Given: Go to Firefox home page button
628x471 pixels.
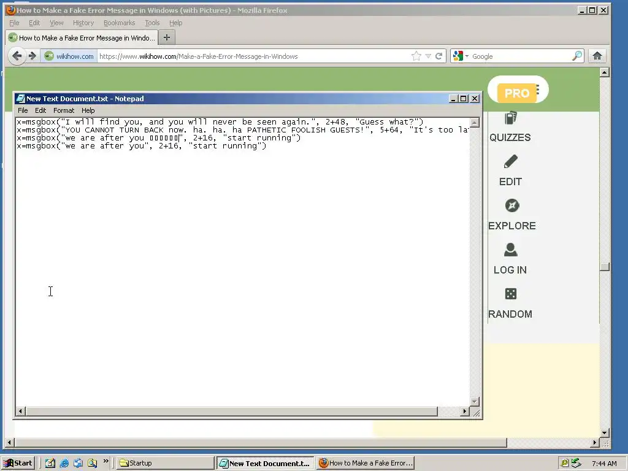Looking at the screenshot, I should pos(597,56).
